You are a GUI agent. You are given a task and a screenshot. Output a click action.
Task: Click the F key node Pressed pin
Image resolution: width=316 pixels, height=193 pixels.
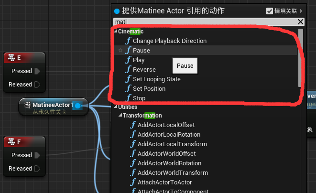[x=37, y=155]
